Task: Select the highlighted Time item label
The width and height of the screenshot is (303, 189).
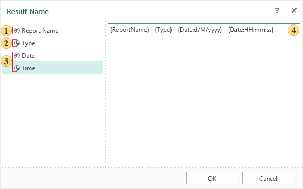Action: [x=29, y=68]
